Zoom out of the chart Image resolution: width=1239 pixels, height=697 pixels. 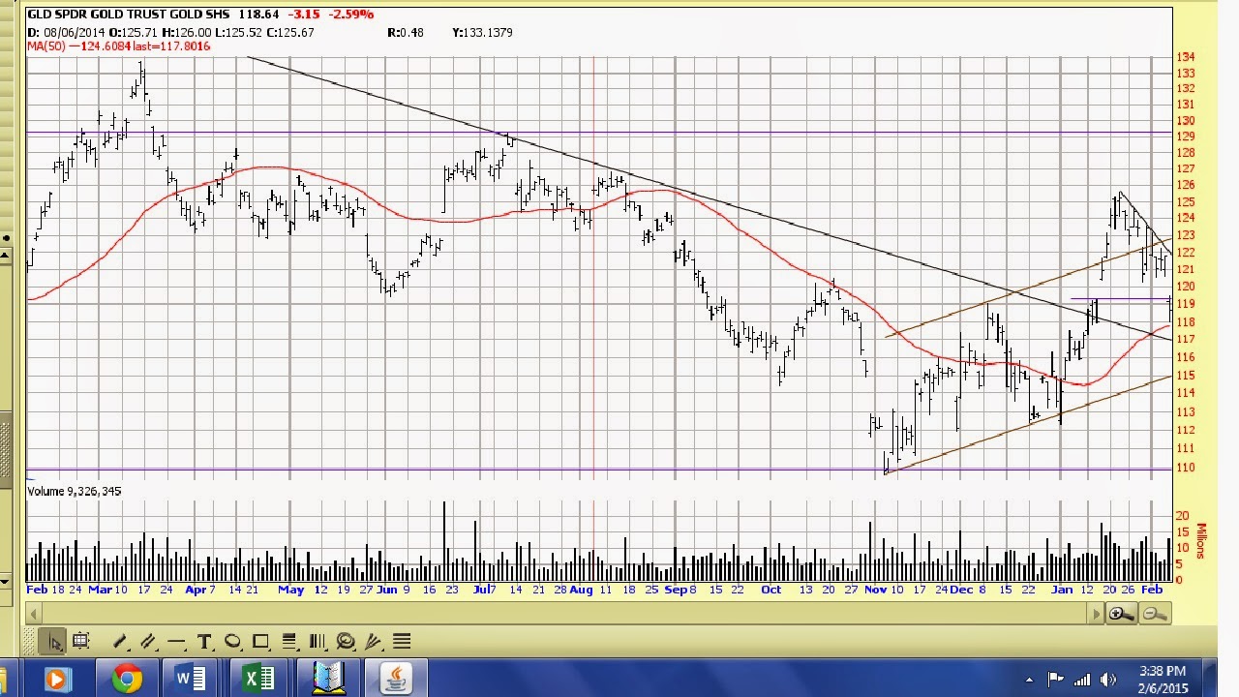(1154, 614)
